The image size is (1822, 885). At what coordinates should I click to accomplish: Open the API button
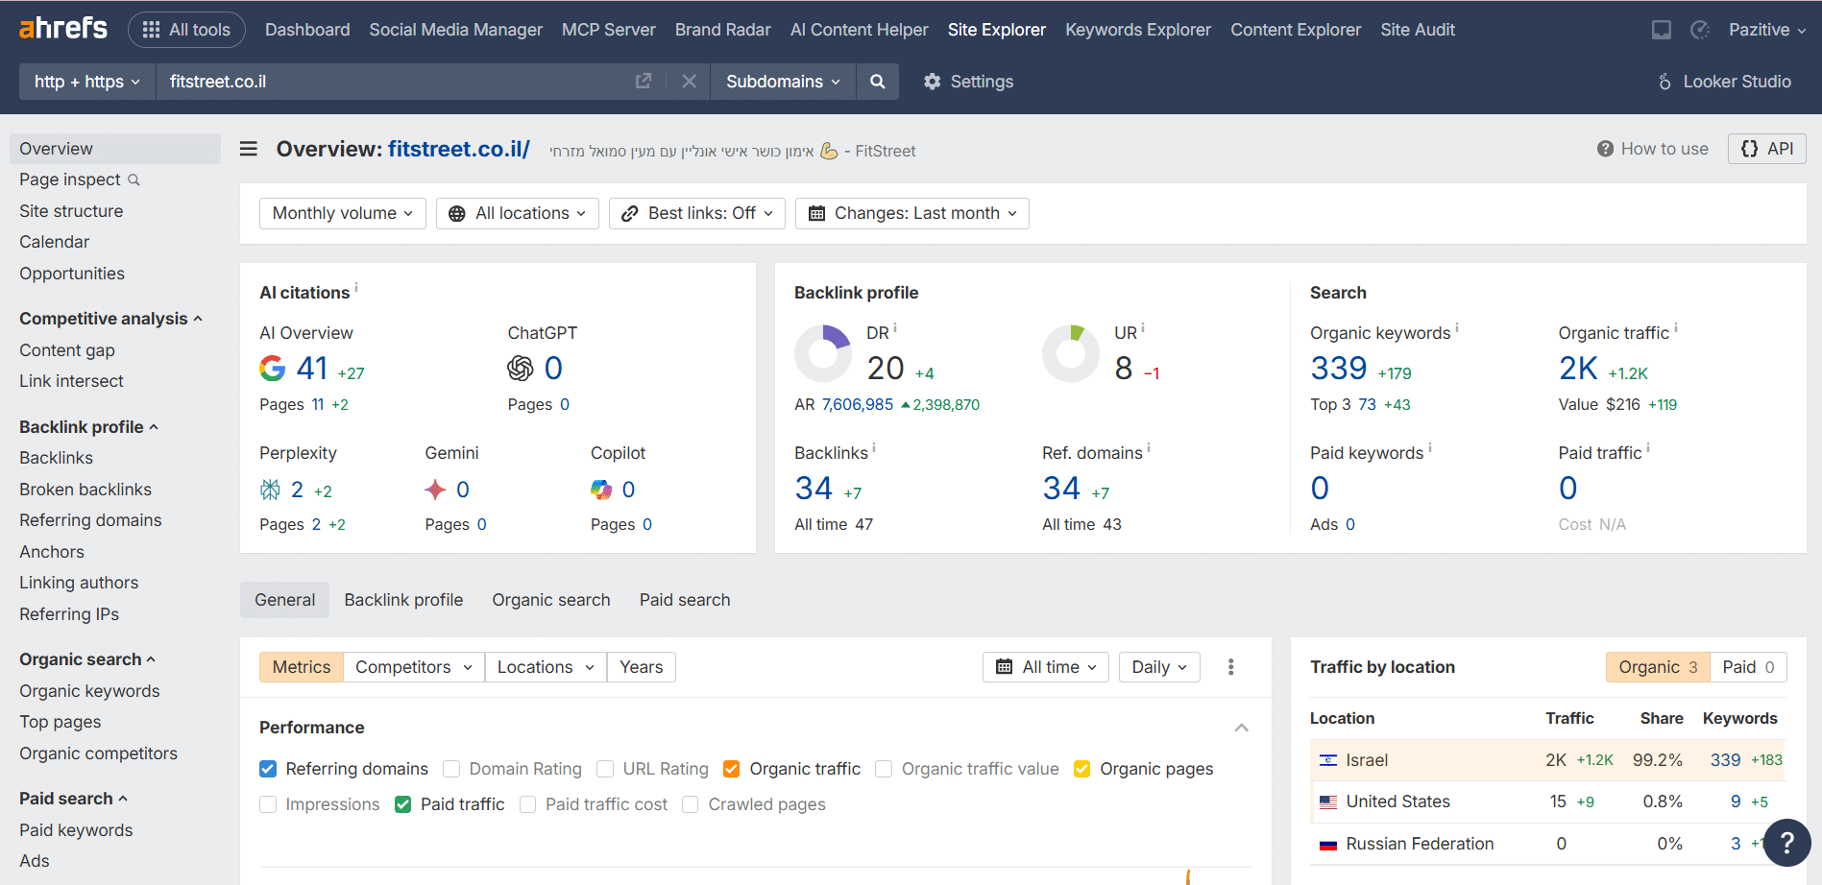[1767, 149]
